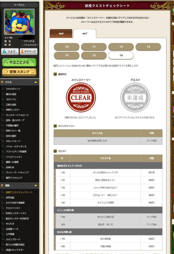Select version 7.5 pill button
The width and height of the screenshot is (174, 254).
(94, 55)
